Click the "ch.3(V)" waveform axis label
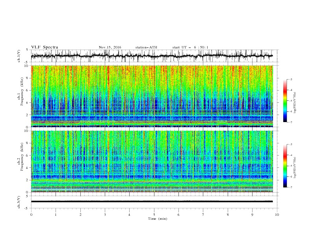Viewport: 312px width, 241px height. point(19,202)
